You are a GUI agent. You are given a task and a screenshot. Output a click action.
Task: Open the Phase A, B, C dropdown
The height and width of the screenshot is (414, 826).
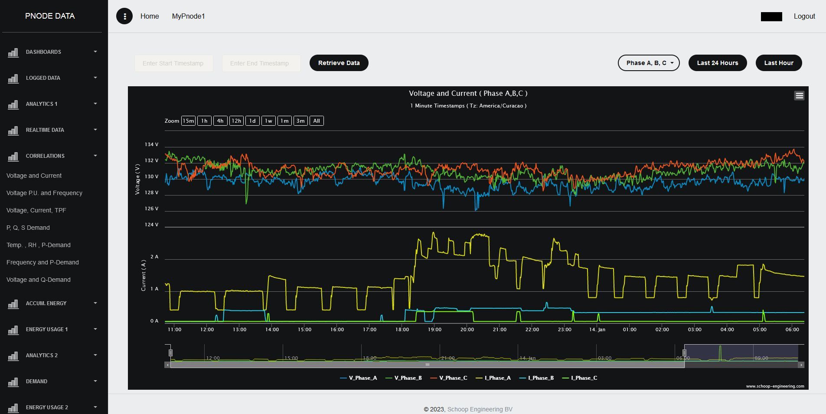[649, 63]
